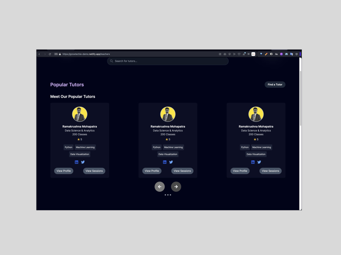Click the avatar photo on the first tutor card

pyautogui.click(x=79, y=114)
